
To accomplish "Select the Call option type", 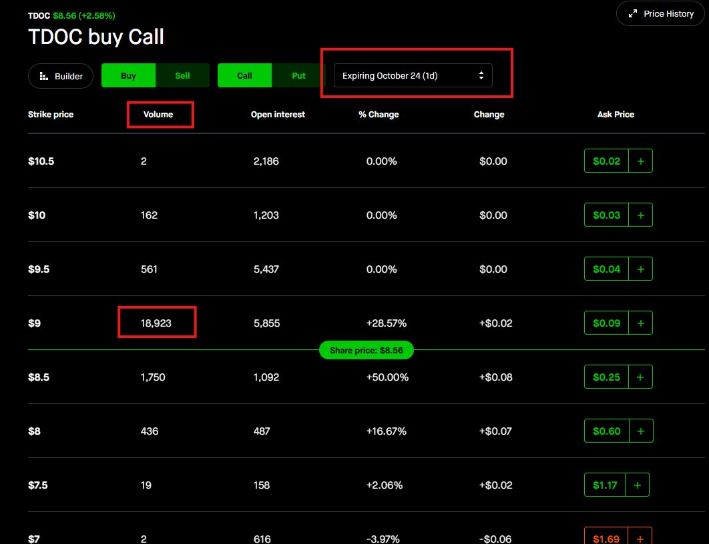I will pos(244,75).
